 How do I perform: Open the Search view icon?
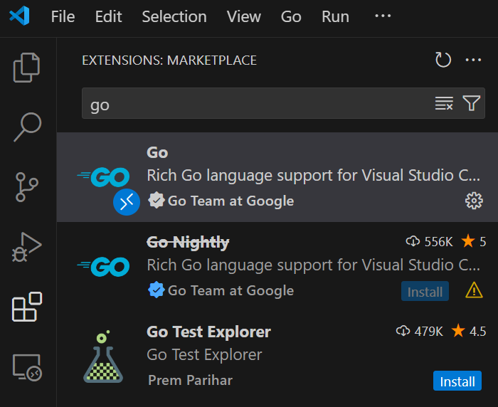point(28,127)
